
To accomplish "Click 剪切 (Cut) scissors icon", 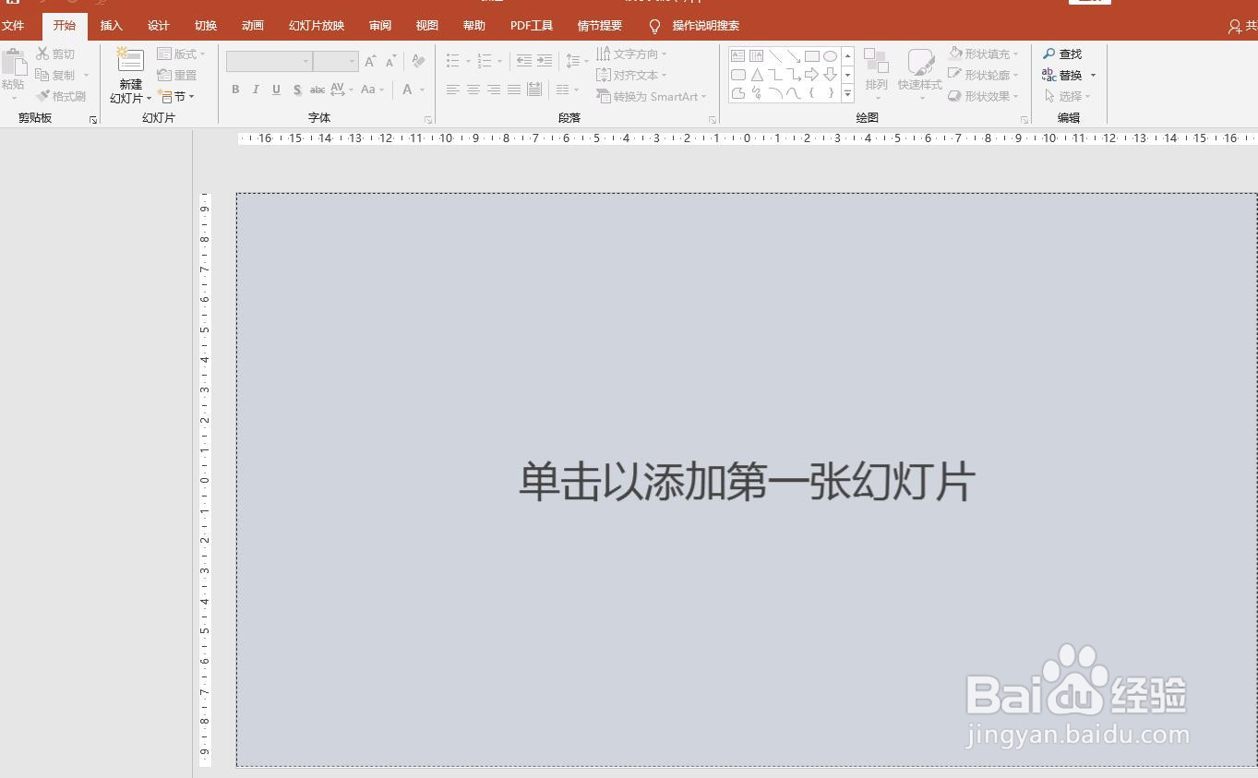I will click(42, 54).
